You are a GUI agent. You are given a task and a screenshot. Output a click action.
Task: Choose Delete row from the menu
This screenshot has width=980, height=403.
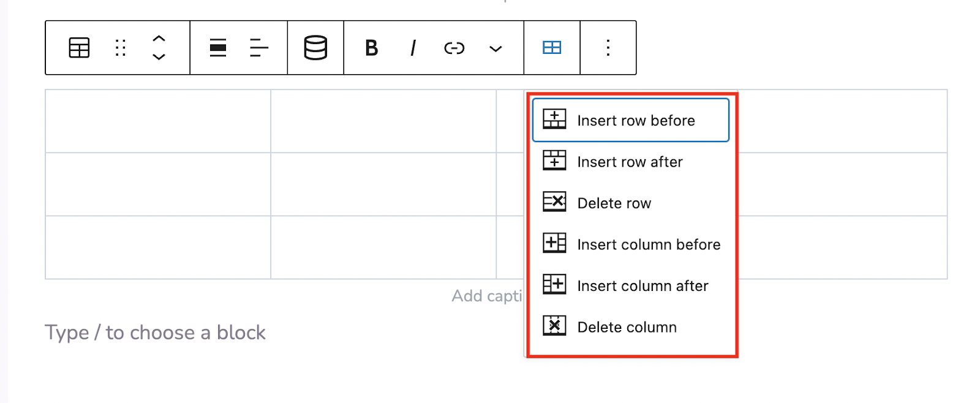tap(614, 203)
